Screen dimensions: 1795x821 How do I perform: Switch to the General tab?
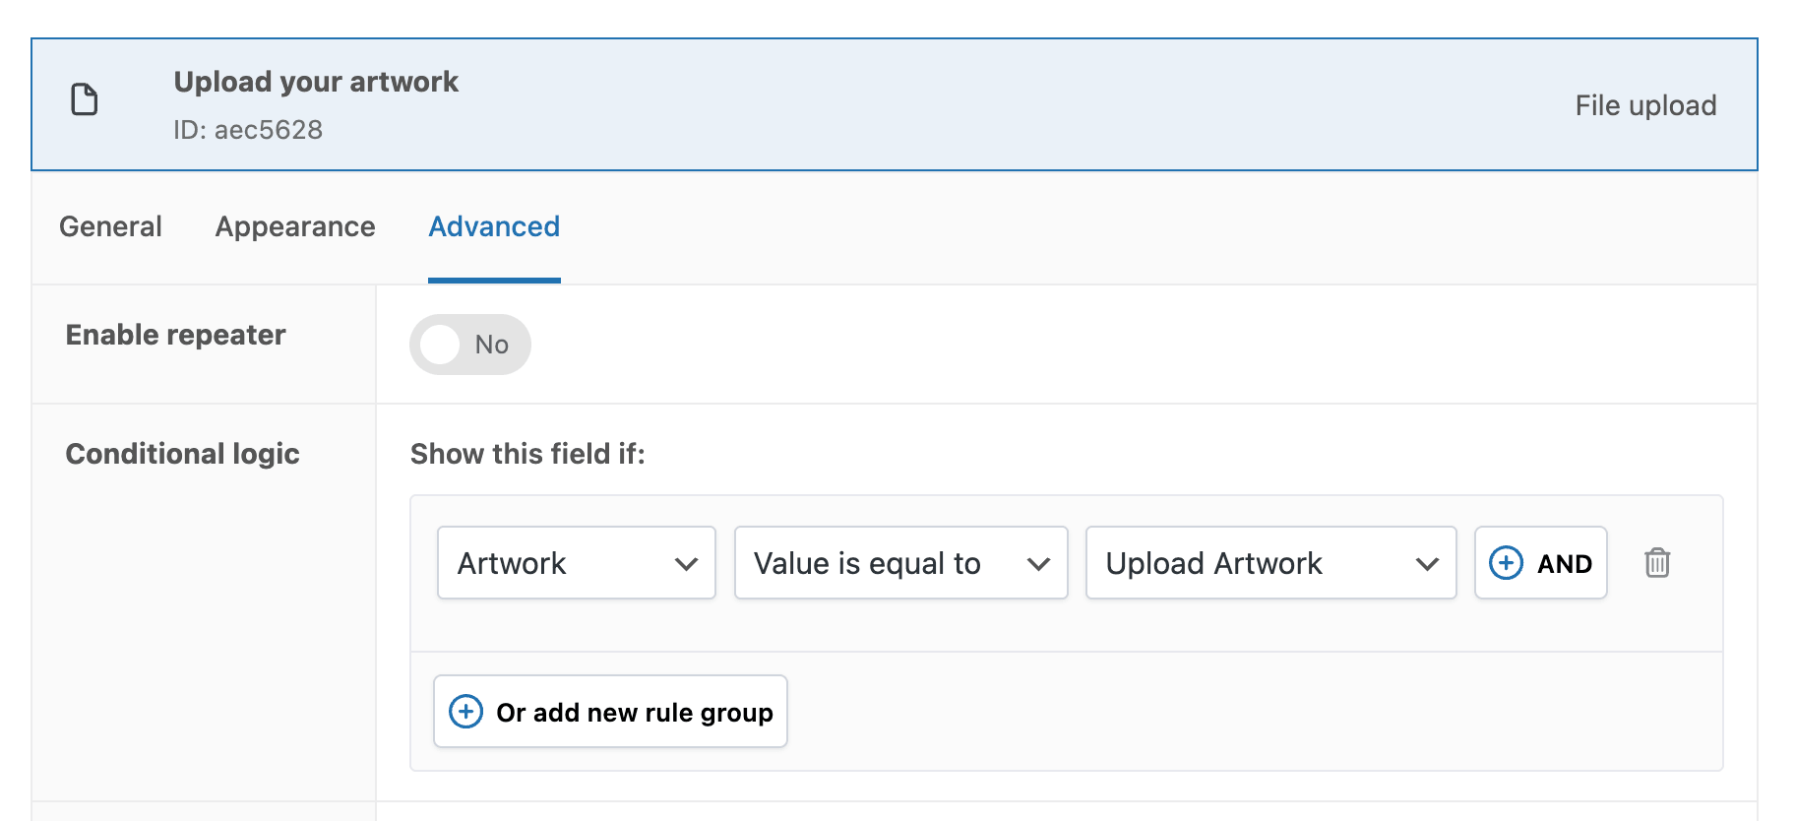[110, 226]
